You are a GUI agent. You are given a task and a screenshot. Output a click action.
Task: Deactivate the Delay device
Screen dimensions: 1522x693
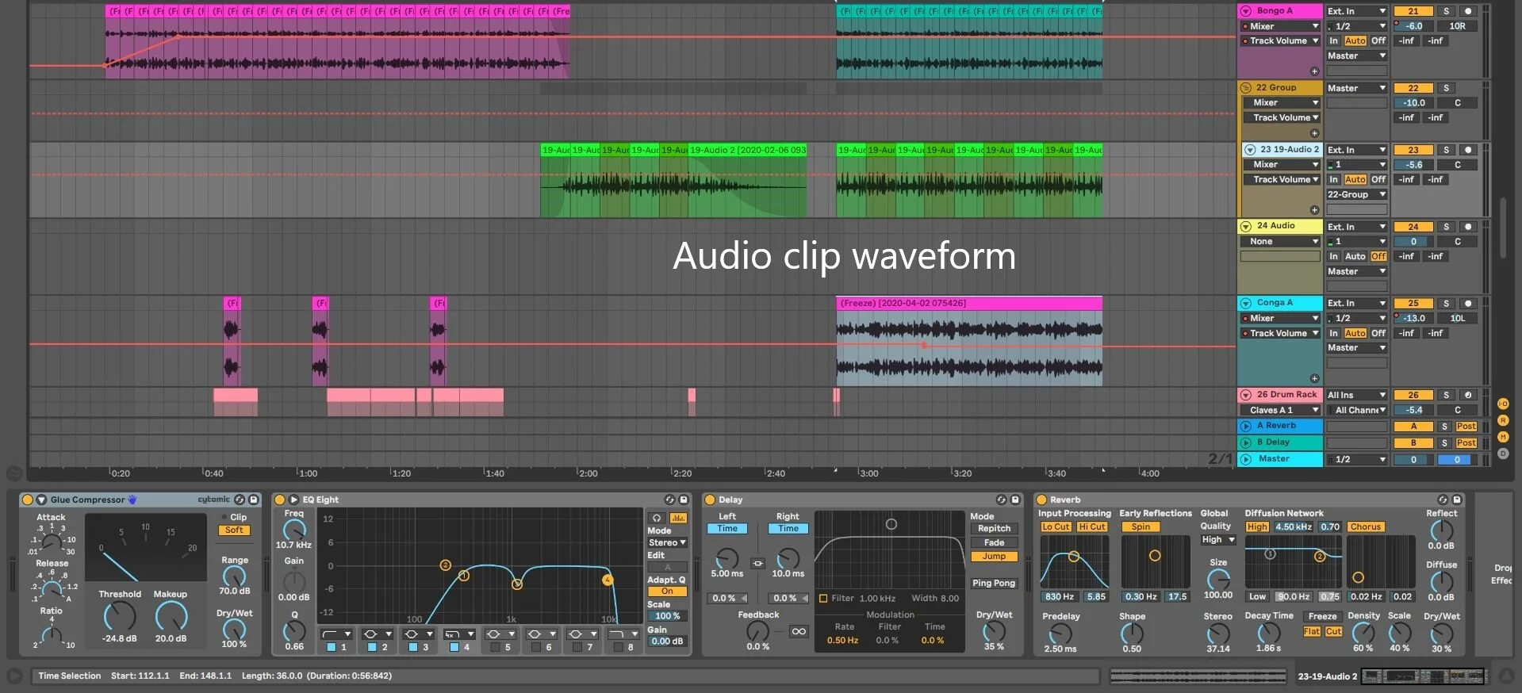[x=710, y=500]
